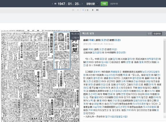Viewport: 166px width, 122px height.
Task: Open the 공감게시판 link
Action: click(x=114, y=4)
